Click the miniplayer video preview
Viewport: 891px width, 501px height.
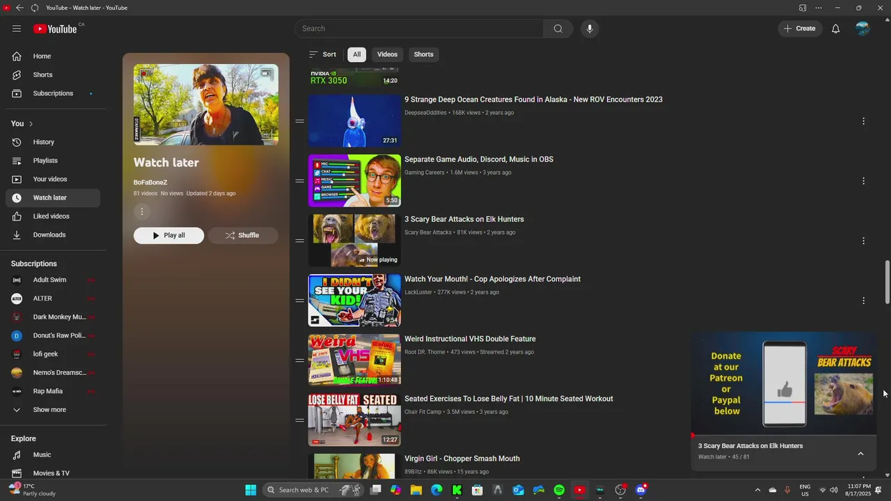click(x=784, y=383)
